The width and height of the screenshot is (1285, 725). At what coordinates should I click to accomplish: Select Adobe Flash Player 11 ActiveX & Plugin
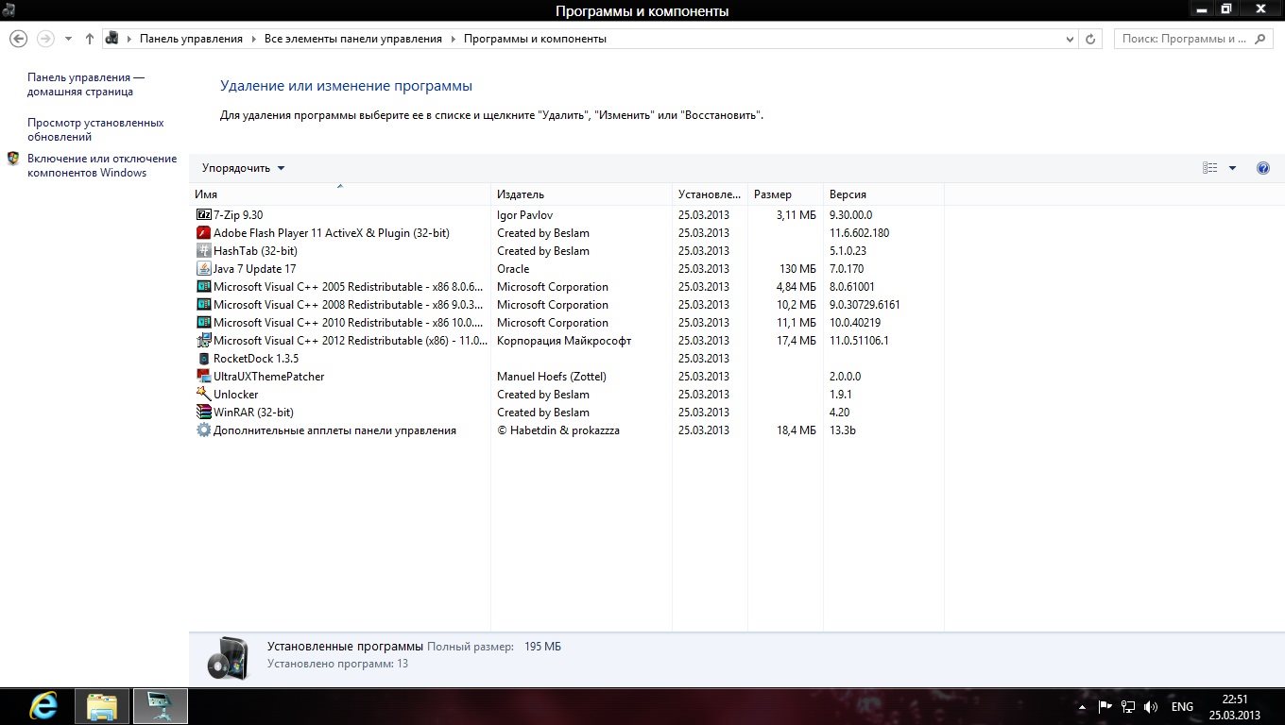(332, 233)
